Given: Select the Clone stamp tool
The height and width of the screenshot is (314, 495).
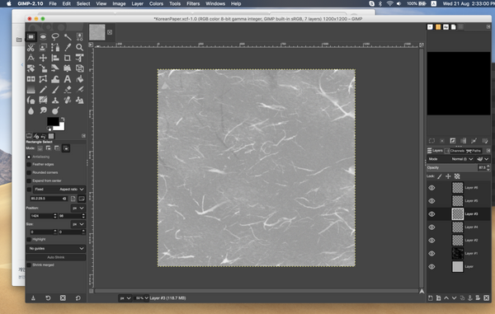Looking at the screenshot, I should (55, 101).
